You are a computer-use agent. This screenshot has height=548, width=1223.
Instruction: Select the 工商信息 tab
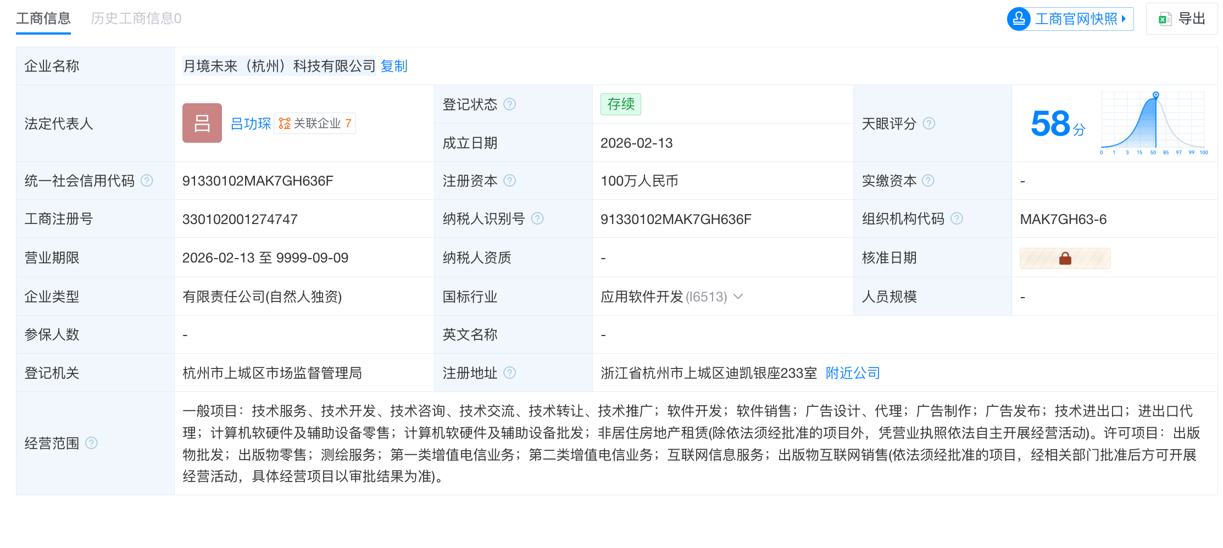pos(43,19)
